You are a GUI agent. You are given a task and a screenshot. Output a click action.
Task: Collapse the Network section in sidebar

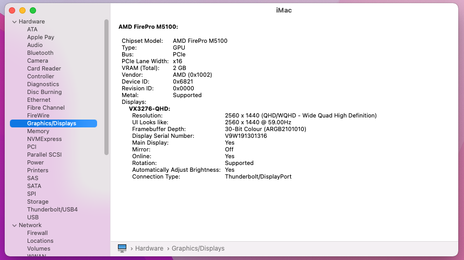[x=14, y=226]
